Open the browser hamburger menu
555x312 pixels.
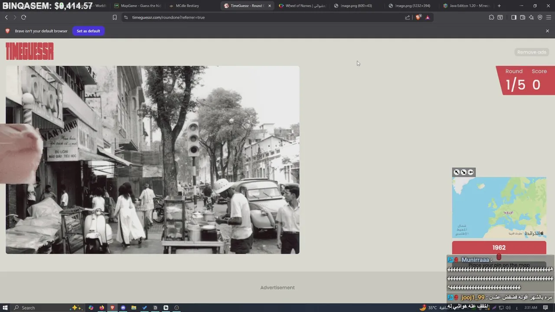click(548, 17)
